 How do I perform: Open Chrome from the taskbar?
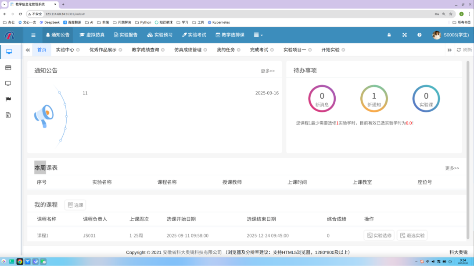pos(20,262)
